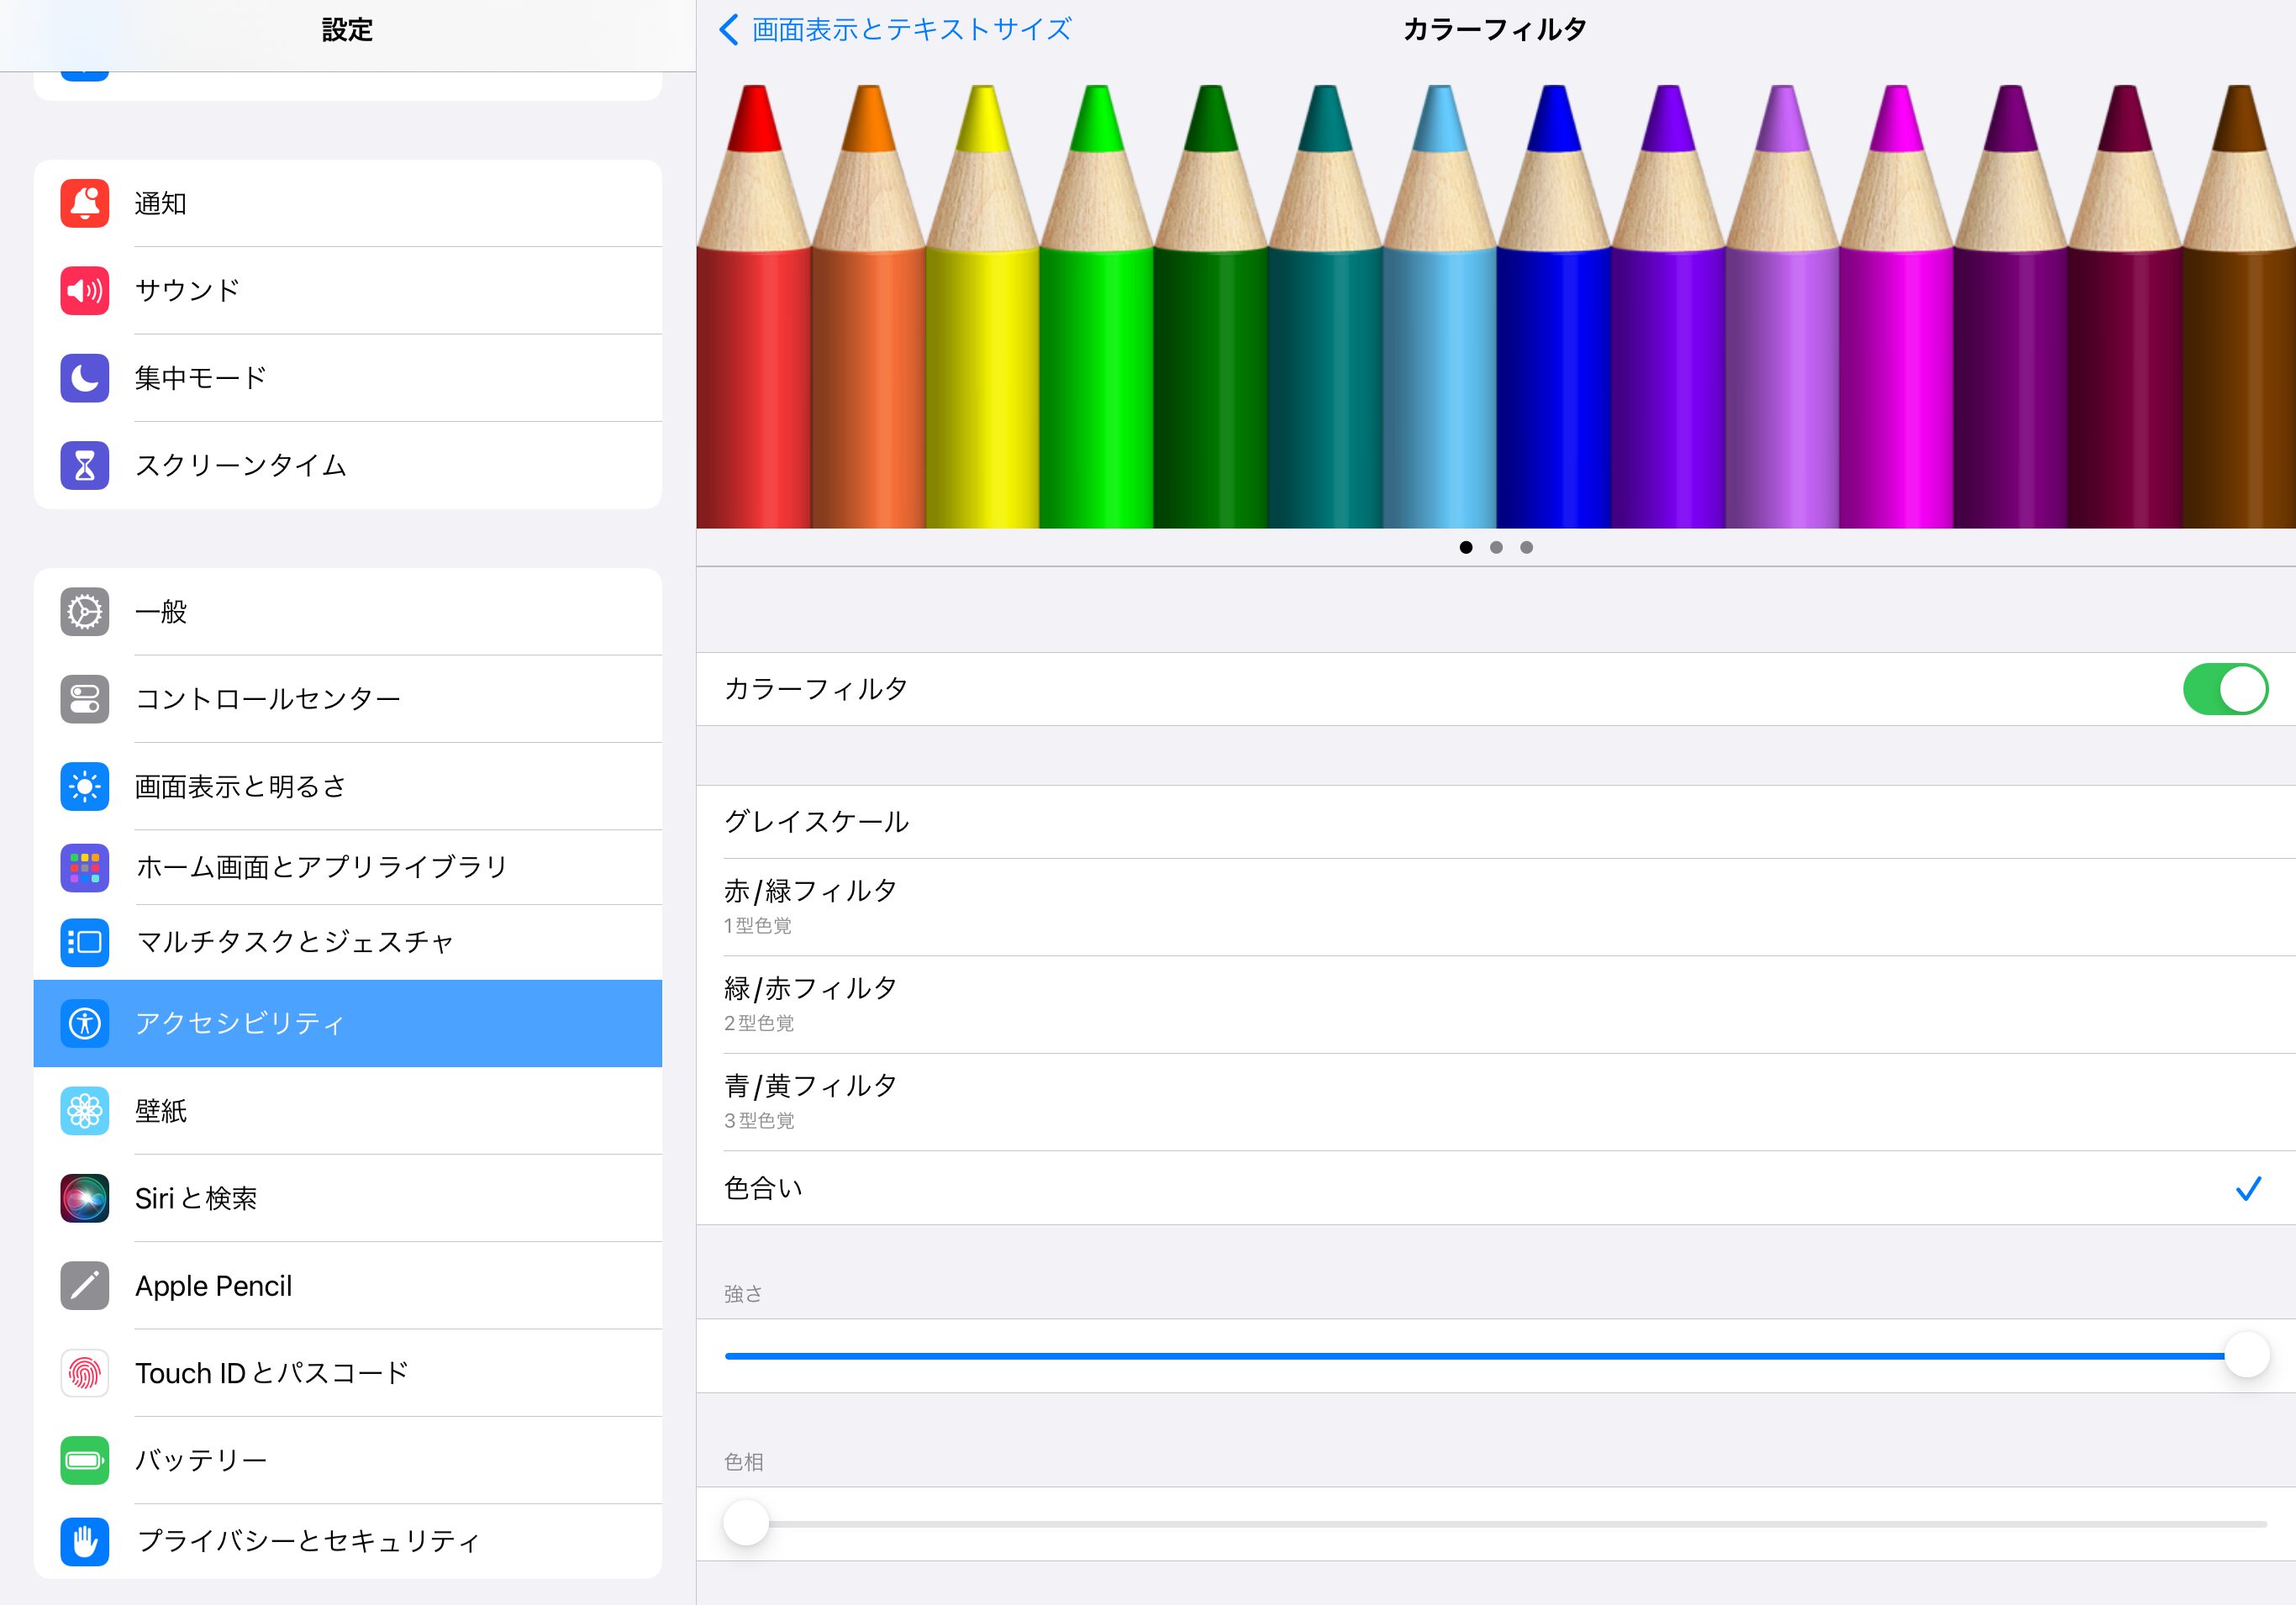Go back to 画面表示とテキストサイズ
Viewport: 2296px width, 1605px height.
tap(895, 30)
